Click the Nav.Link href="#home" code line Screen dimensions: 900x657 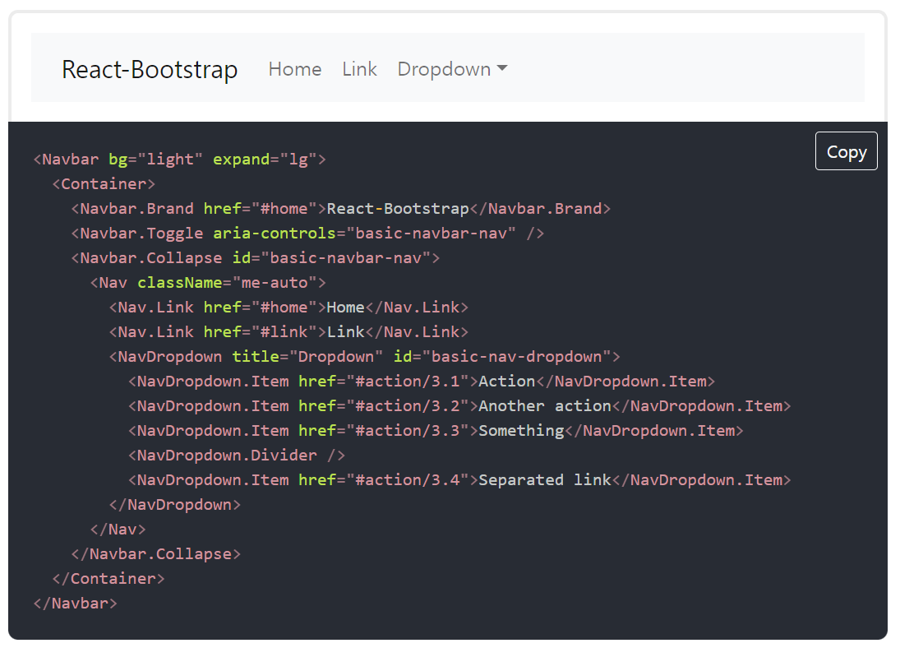288,308
